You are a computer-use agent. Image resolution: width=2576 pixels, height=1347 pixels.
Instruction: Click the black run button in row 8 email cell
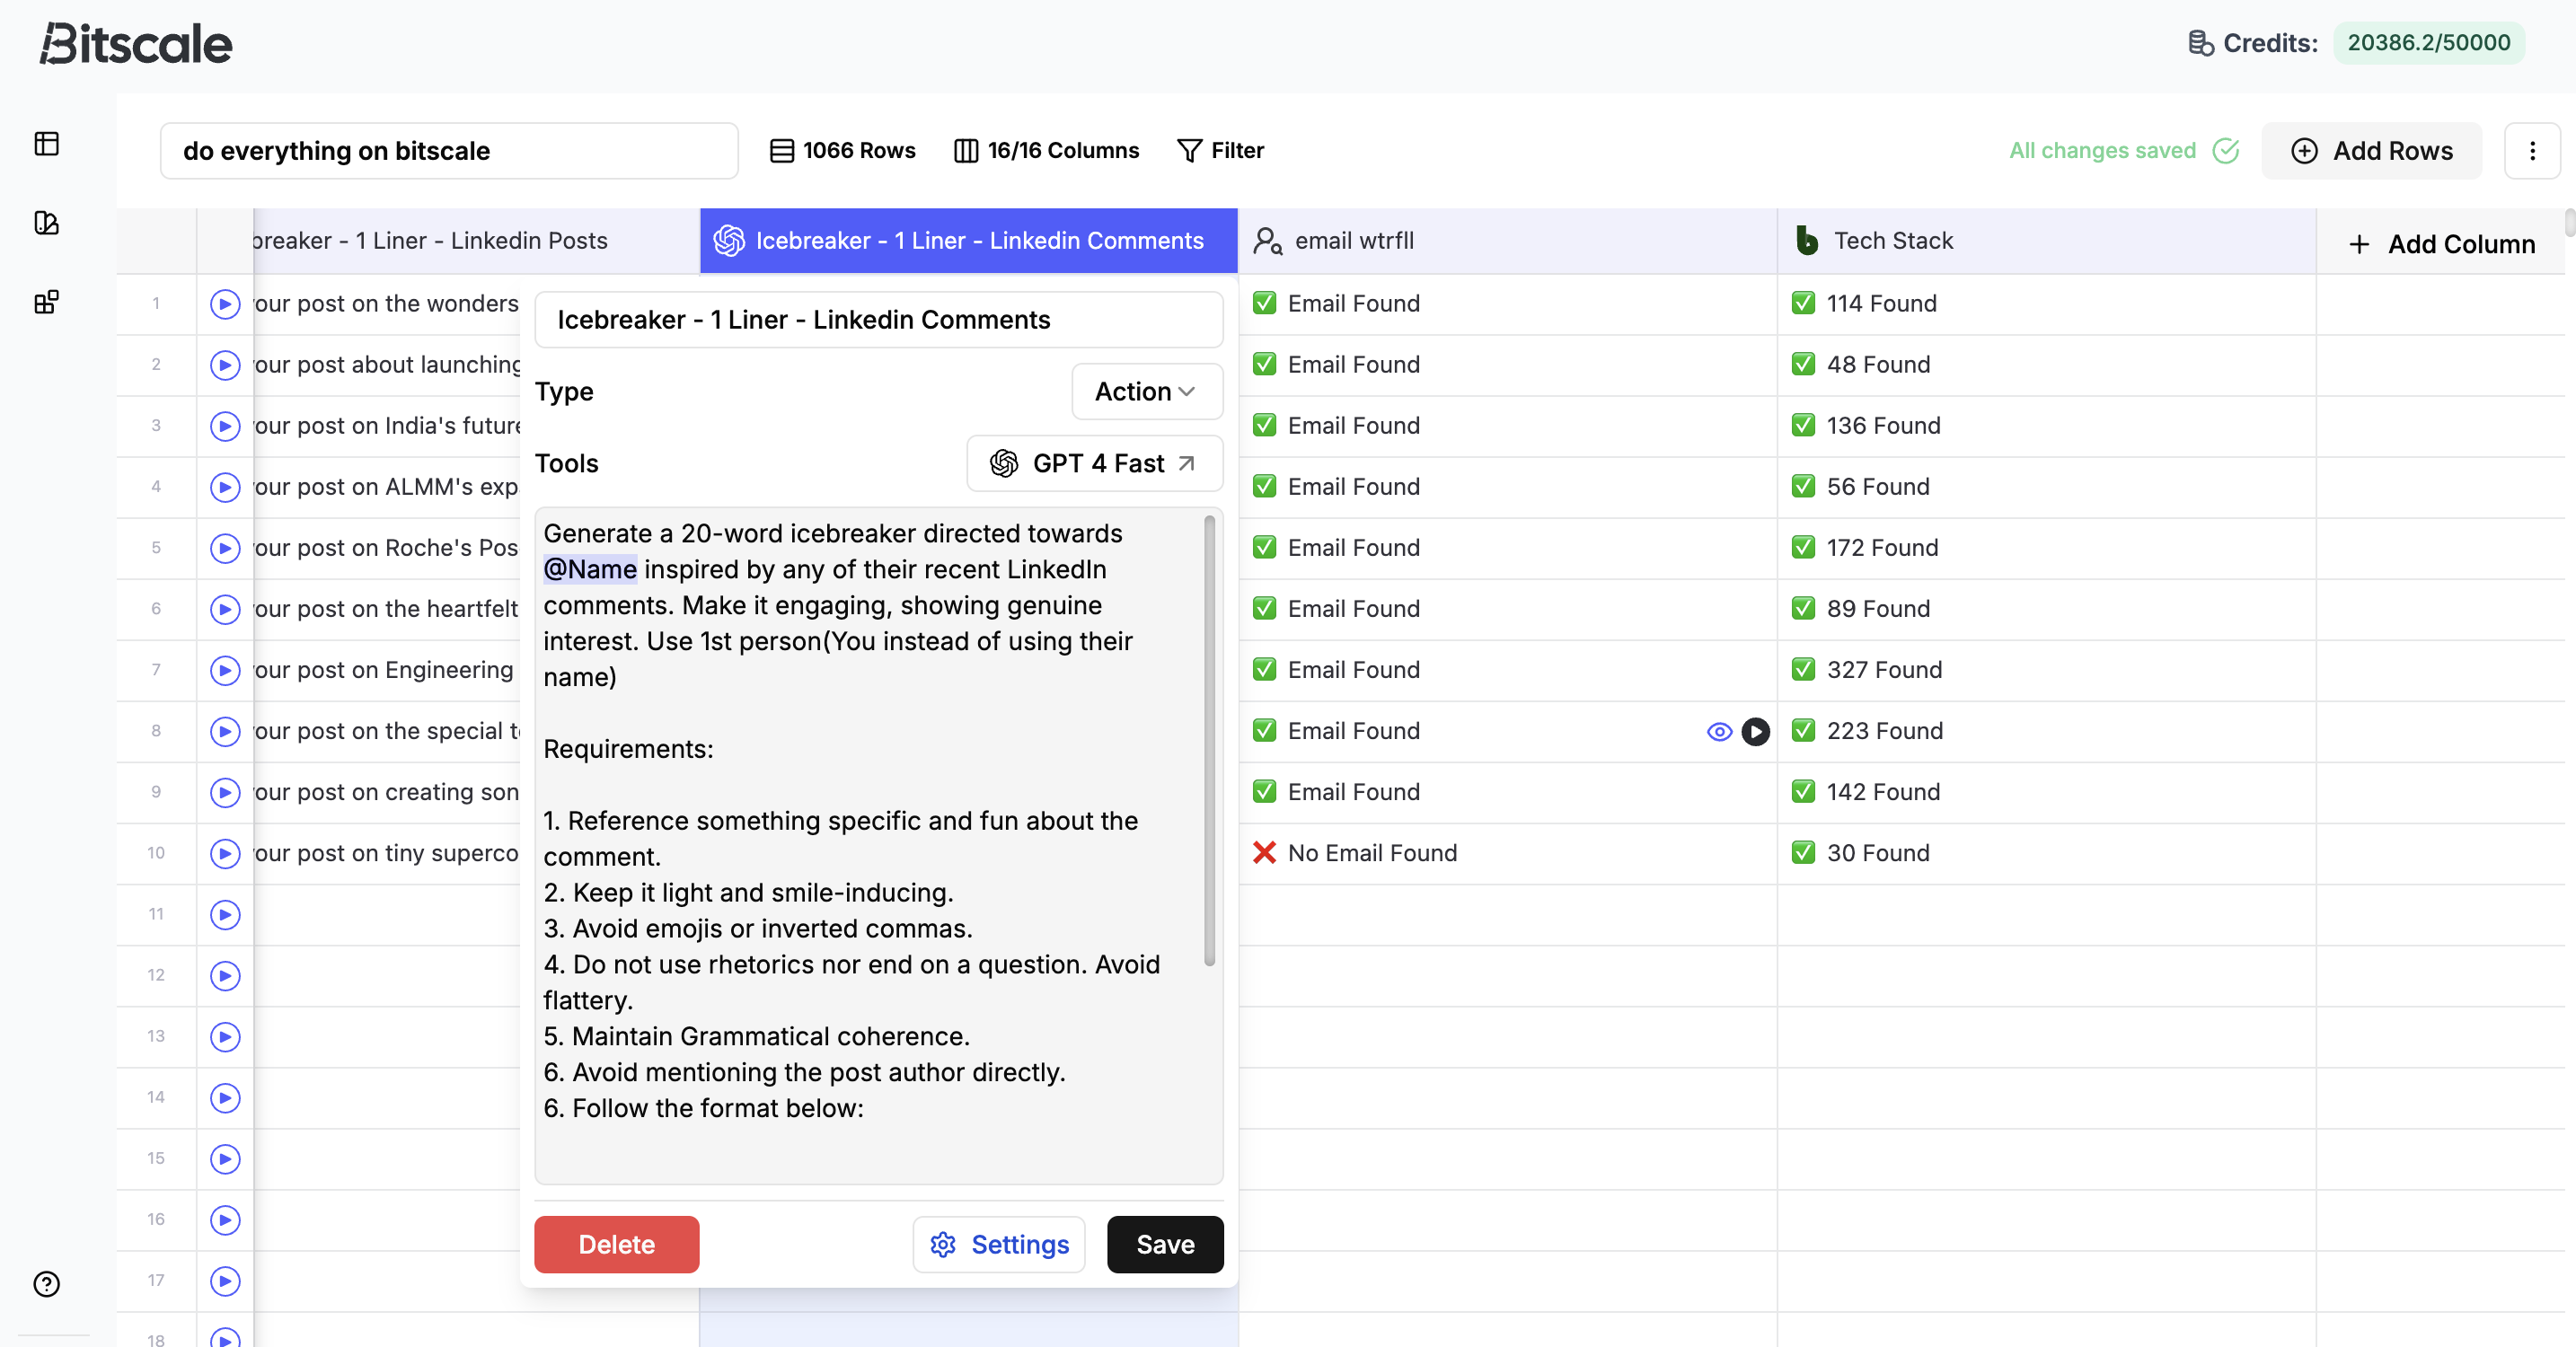tap(1755, 732)
